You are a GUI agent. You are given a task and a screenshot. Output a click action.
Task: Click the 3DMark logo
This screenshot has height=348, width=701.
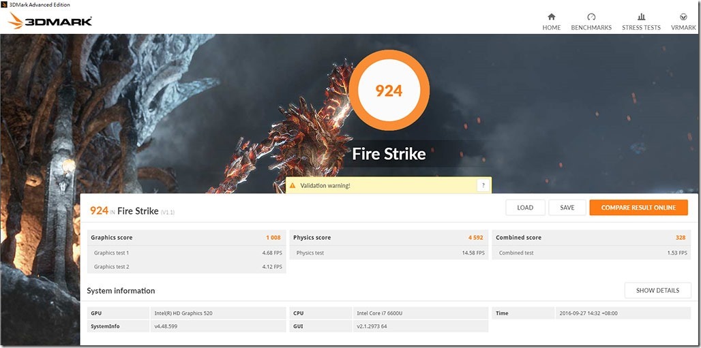point(50,22)
